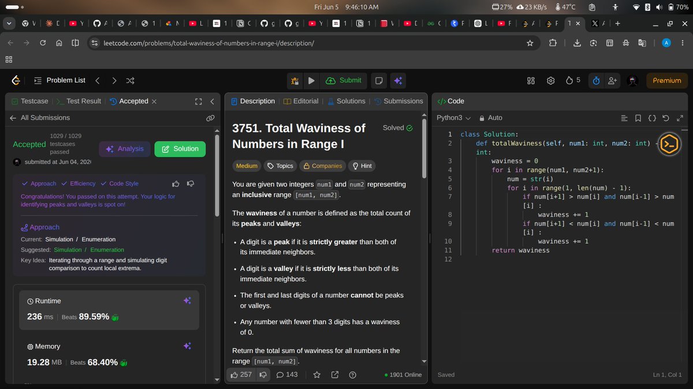The width and height of the screenshot is (693, 389).
Task: Reset code to default with undo icon
Action: point(666,118)
